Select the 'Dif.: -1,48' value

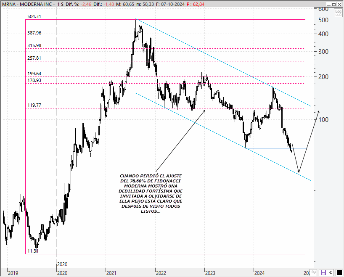pos(104,4)
